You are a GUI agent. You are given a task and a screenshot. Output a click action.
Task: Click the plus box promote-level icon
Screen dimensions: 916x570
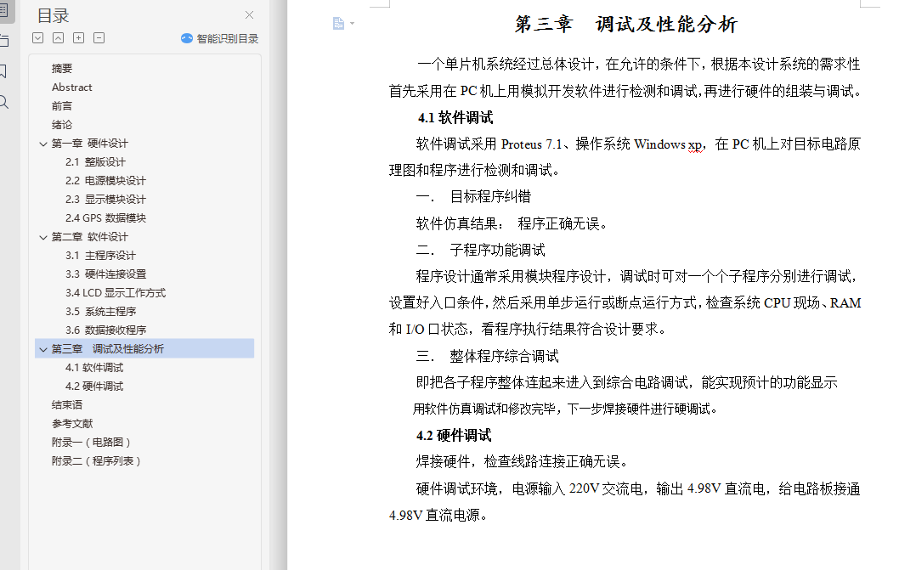click(x=79, y=38)
